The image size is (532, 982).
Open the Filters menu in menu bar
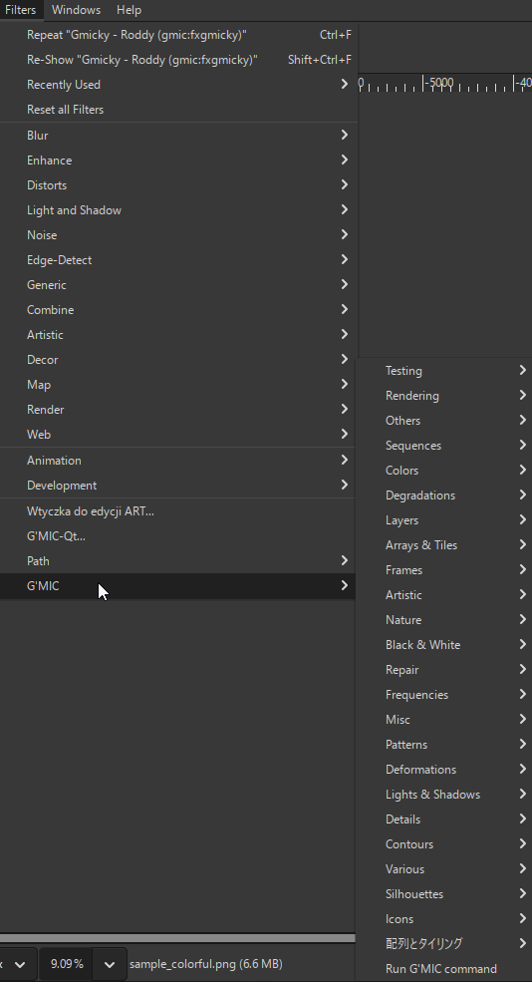(x=21, y=10)
